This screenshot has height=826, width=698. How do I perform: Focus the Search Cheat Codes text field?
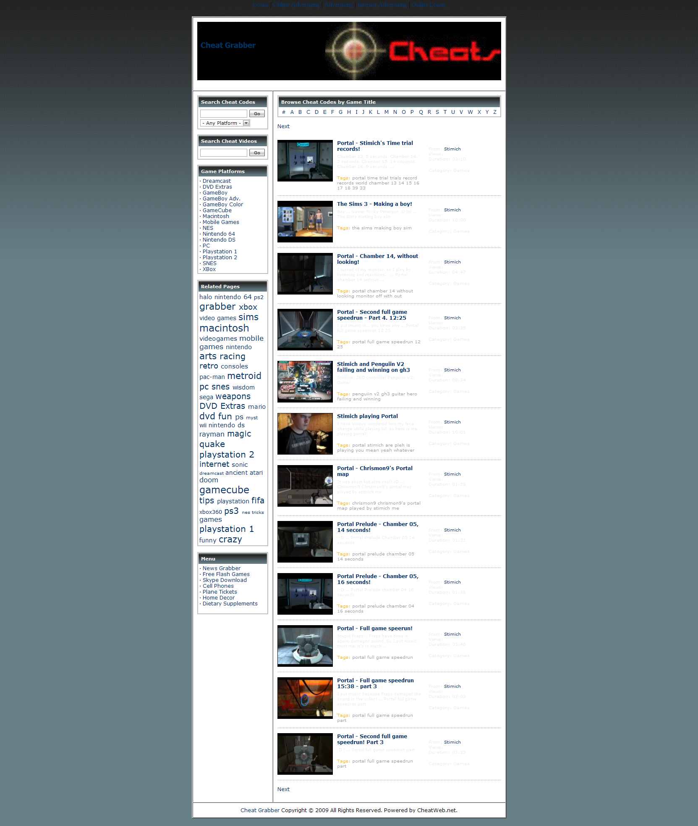click(224, 114)
